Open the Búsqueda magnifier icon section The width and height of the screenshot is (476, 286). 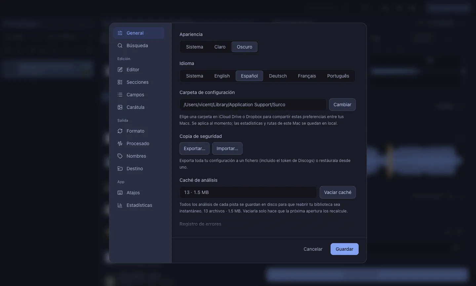click(x=120, y=46)
